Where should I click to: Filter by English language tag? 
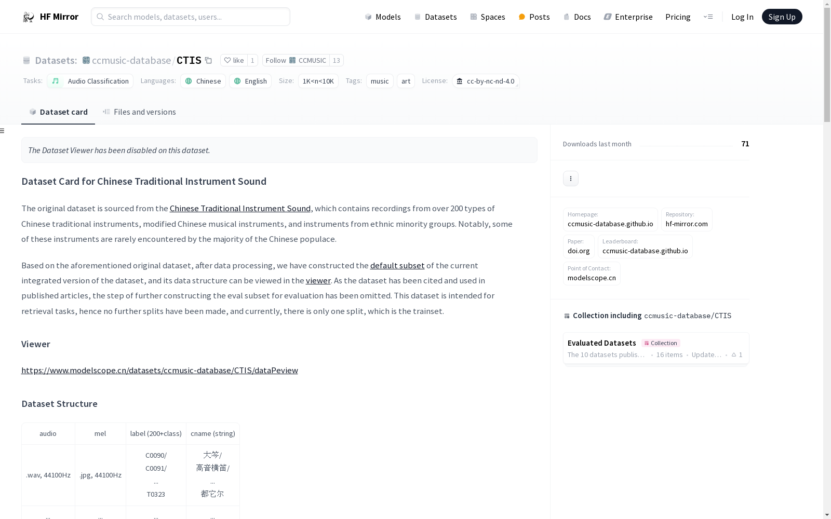click(250, 81)
